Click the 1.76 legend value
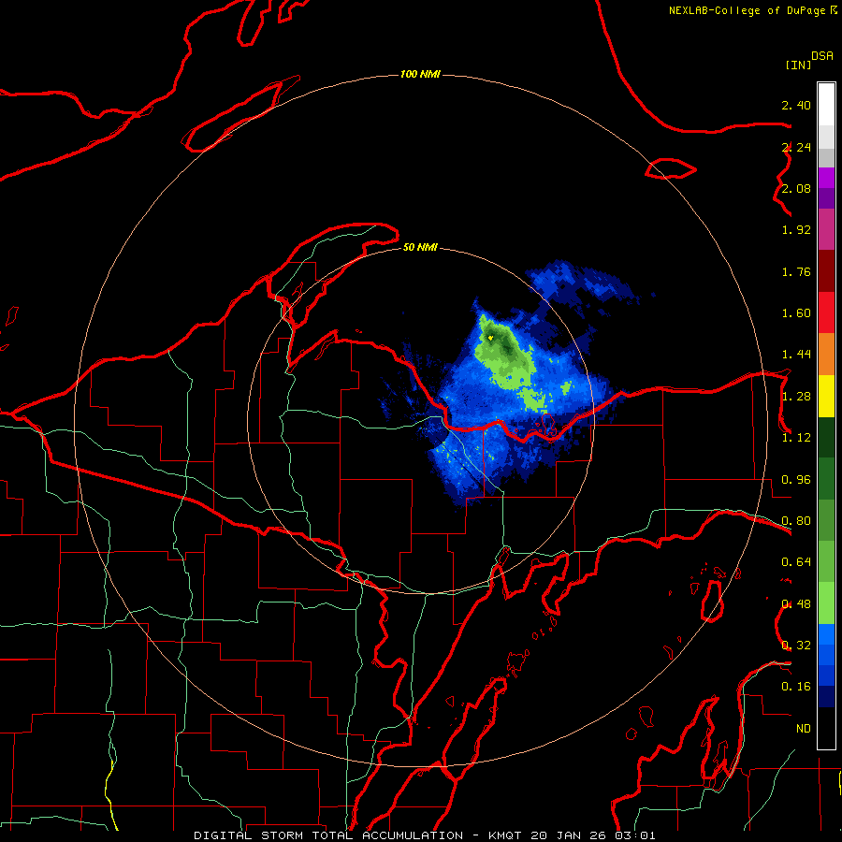 point(796,271)
